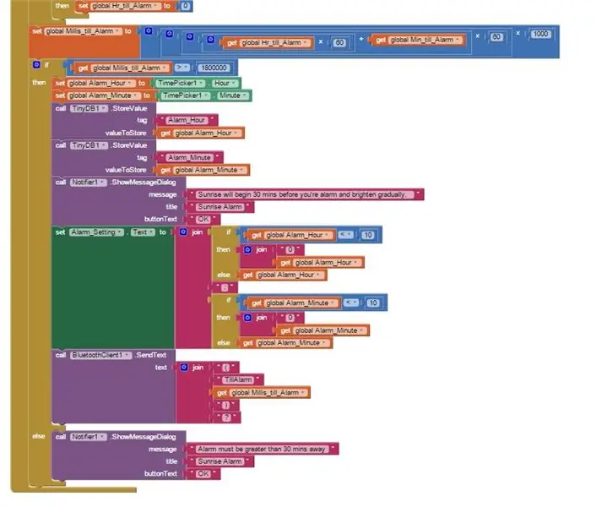Click mutator gear on Alarm_Setting join block
The width and height of the screenshot is (596, 507).
tap(183, 232)
